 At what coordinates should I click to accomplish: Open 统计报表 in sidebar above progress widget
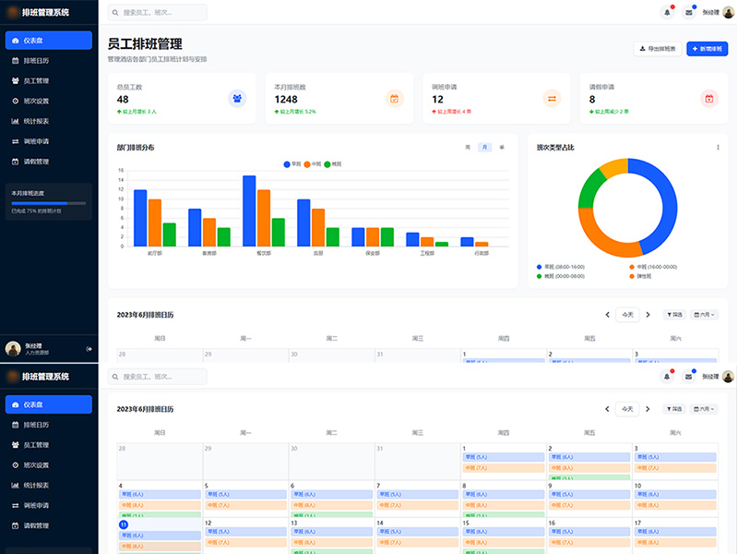36,121
